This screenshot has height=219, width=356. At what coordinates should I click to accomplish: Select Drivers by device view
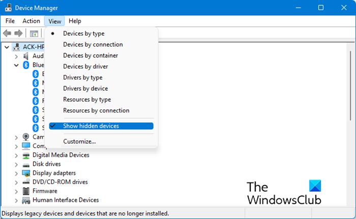tap(85, 88)
